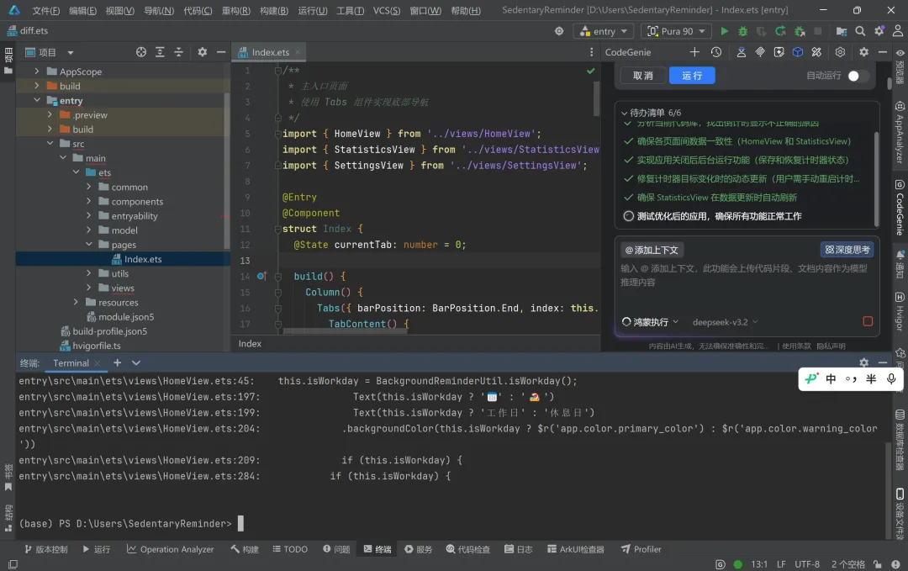
Task: Toggle the 深度思考 deep thinking button
Action: pyautogui.click(x=847, y=250)
